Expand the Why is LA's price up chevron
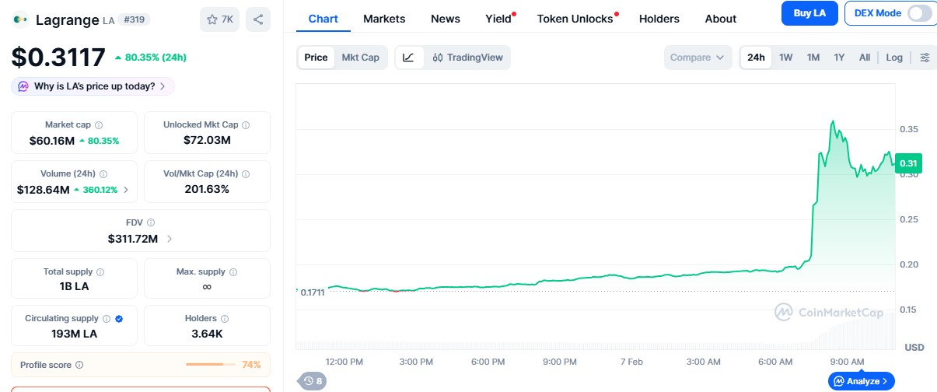The image size is (937, 392). [x=163, y=86]
